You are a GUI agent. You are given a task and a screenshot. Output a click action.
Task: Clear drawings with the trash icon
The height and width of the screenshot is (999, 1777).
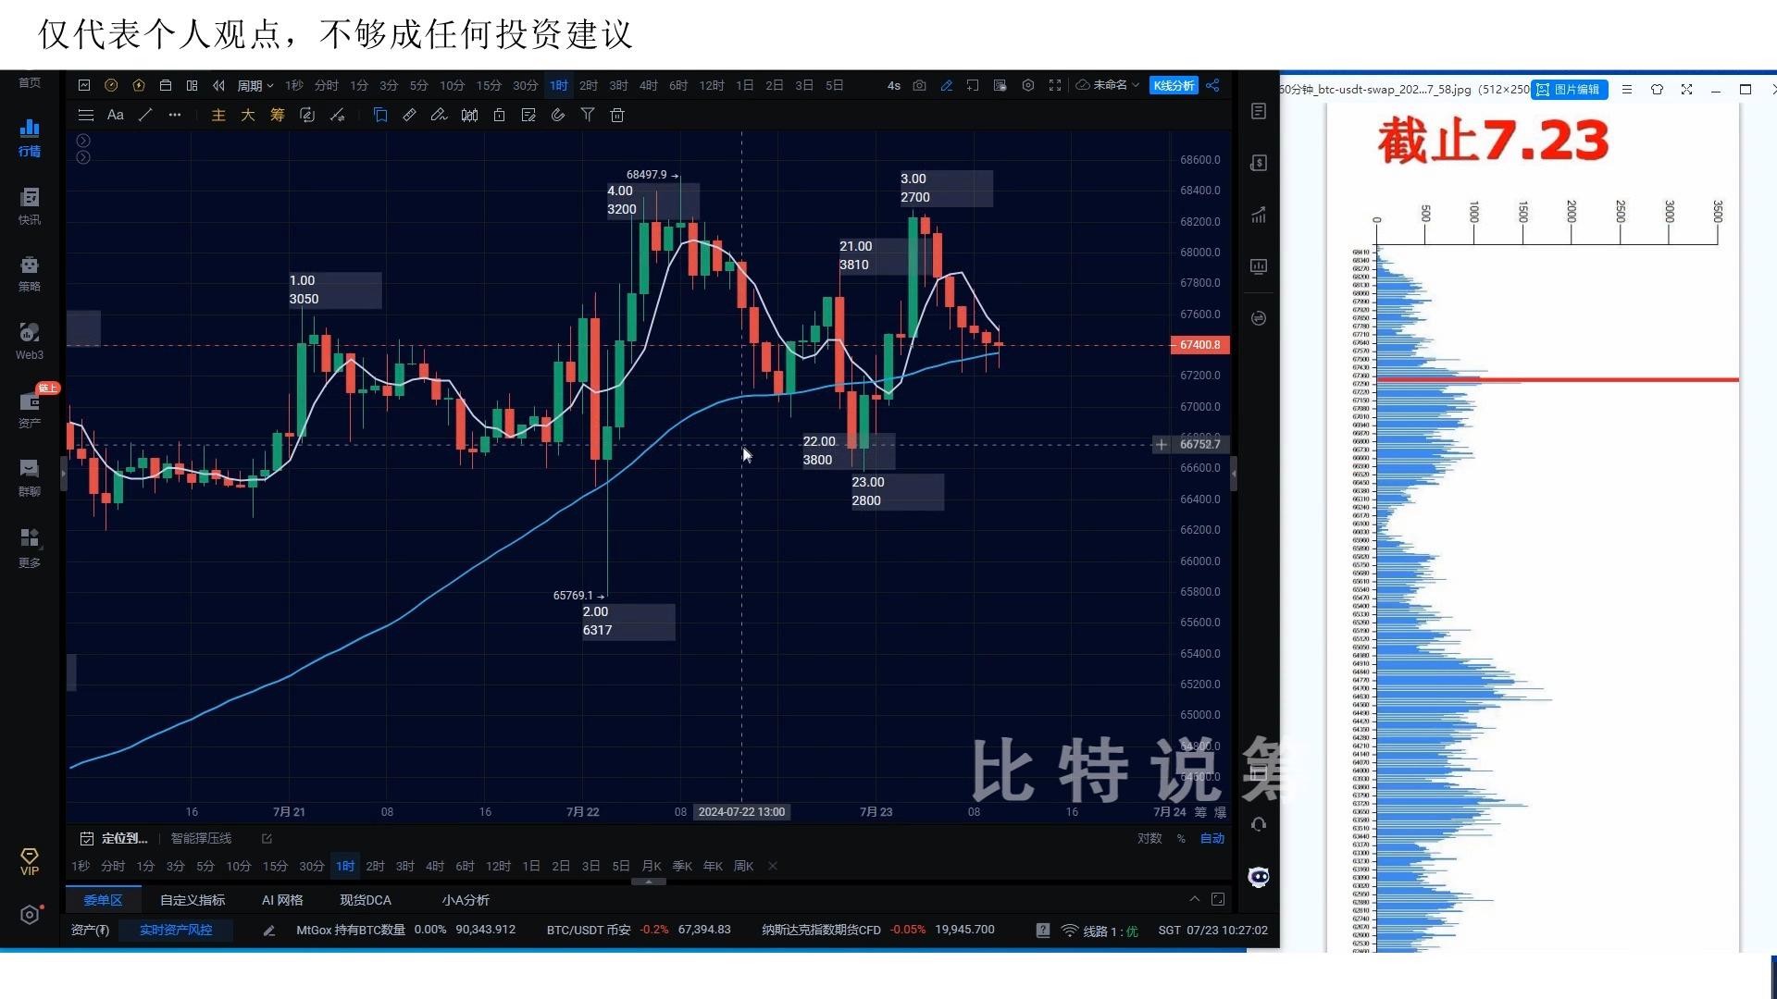pos(616,115)
